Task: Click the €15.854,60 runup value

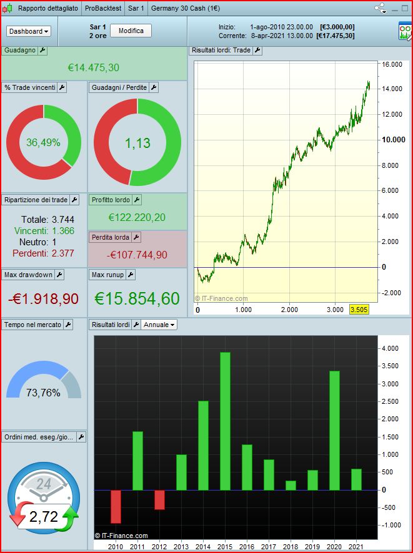Action: click(137, 299)
